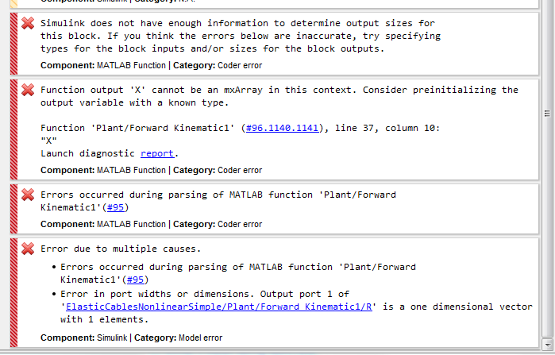Open ElasticCablesNonlinearSimple/Plant/Forward Kinematic1/R link
The width and height of the screenshot is (555, 355).
[218, 307]
